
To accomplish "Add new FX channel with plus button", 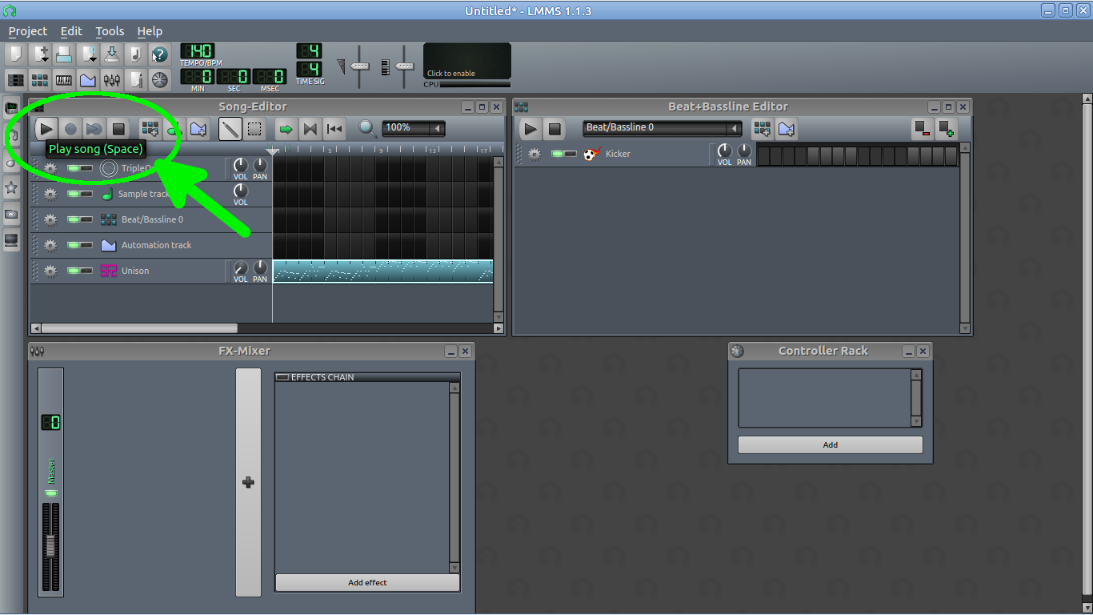I will click(248, 482).
